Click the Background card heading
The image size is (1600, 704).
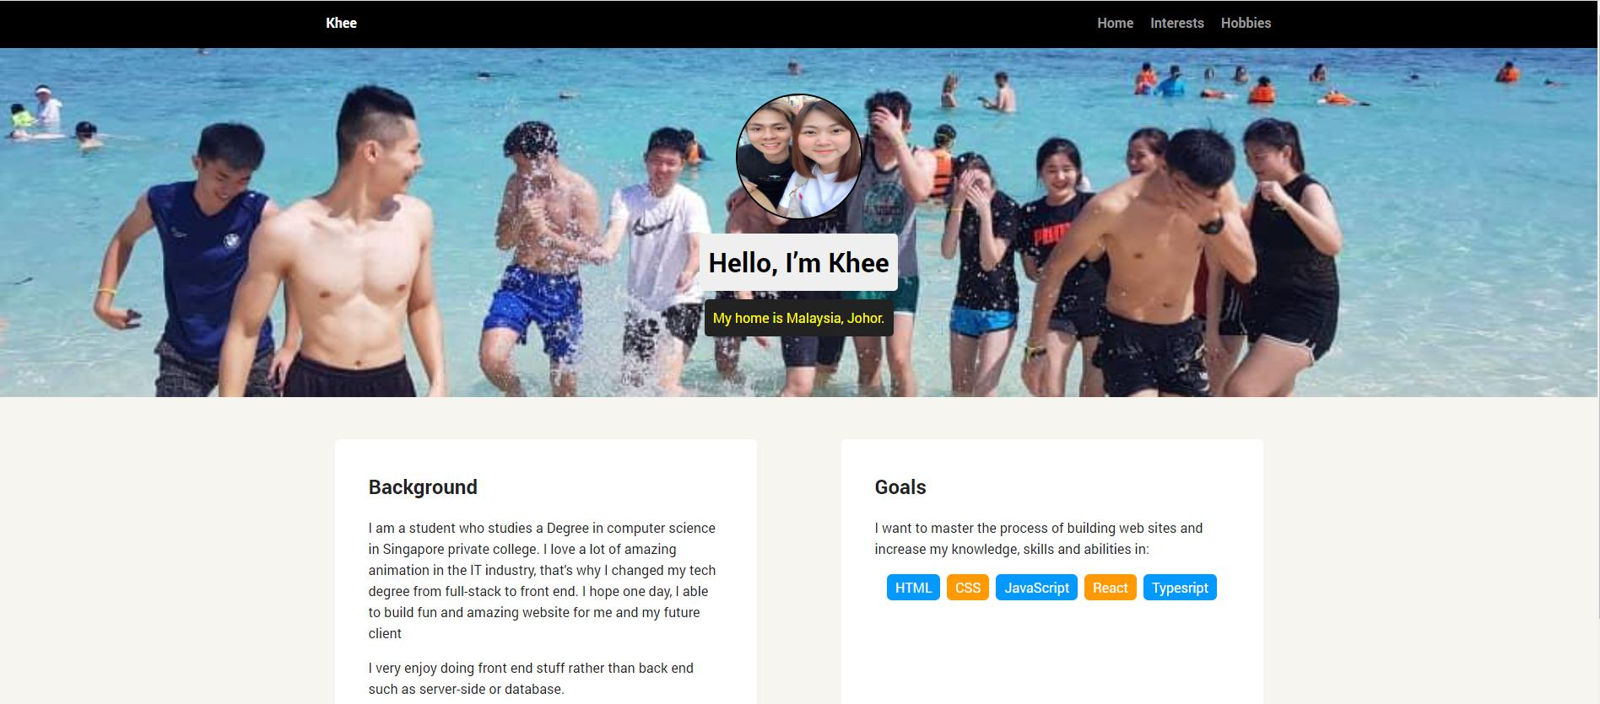tap(423, 487)
